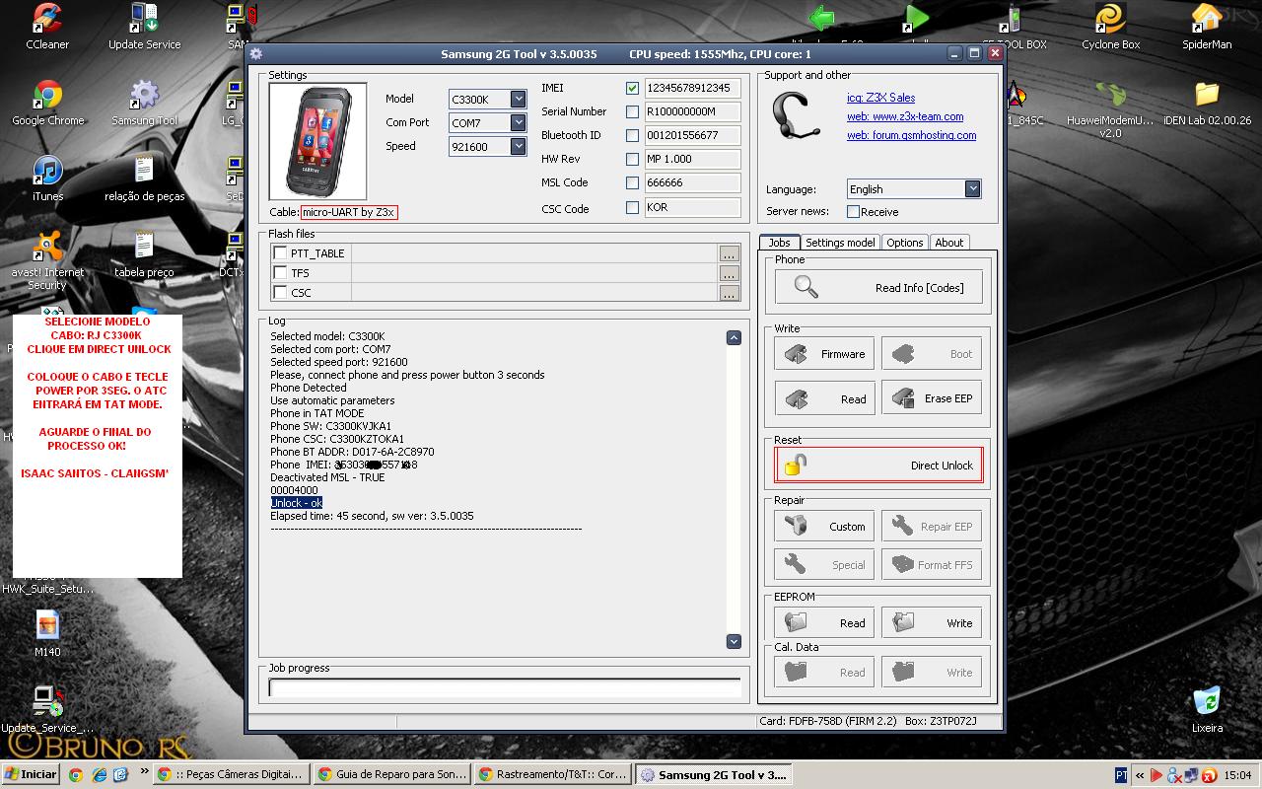Click the phone model picture thumbnail

317,142
